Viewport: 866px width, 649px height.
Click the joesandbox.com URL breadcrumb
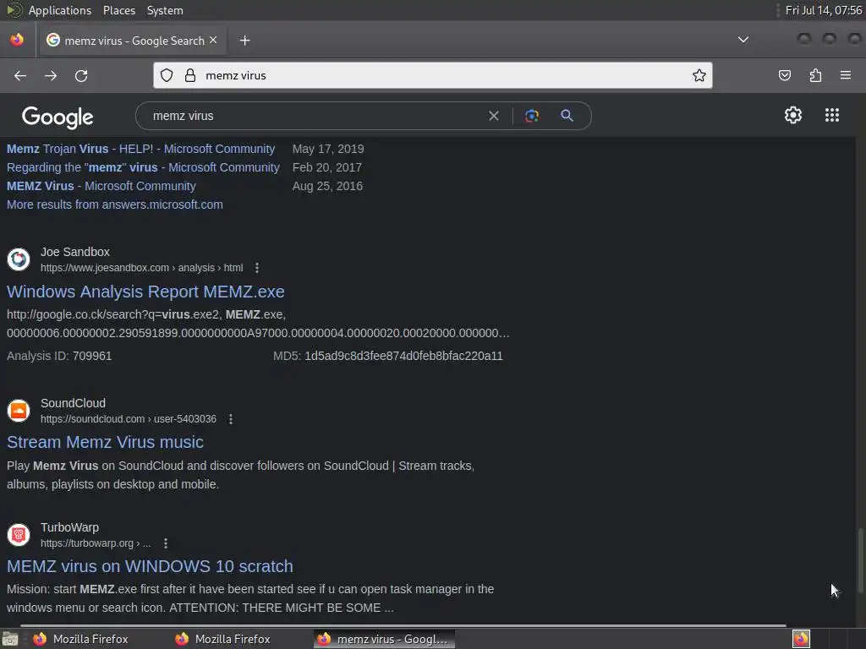pyautogui.click(x=141, y=268)
